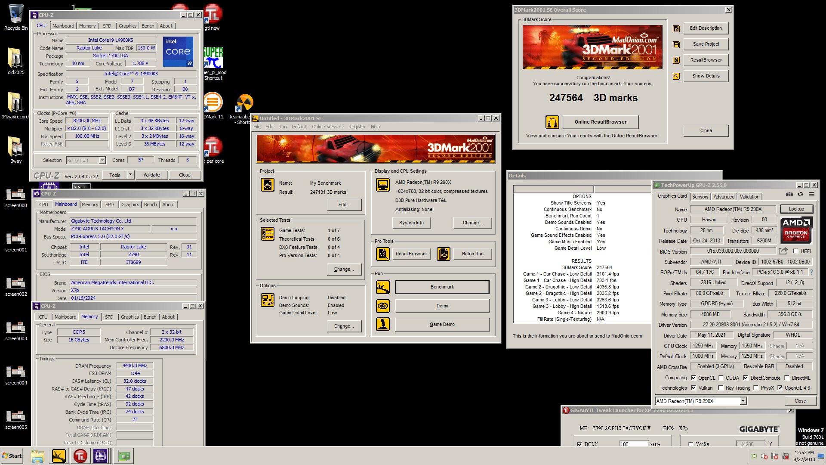This screenshot has width=826, height=465.
Task: Switch to the Sensors tab in GPU-Z
Action: pyautogui.click(x=700, y=197)
